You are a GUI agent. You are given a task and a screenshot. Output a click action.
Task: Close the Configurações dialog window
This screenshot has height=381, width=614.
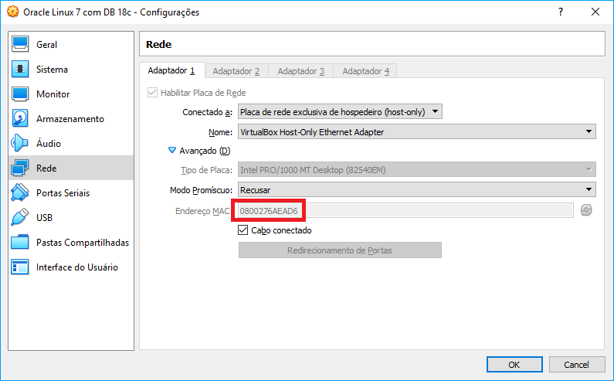point(595,12)
